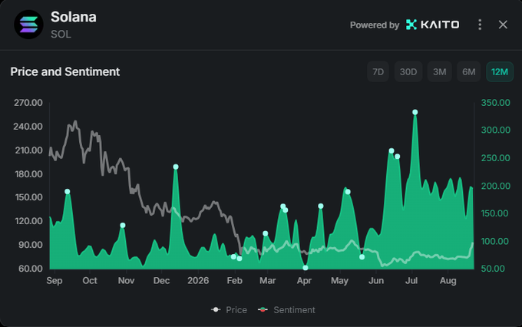Click the SOL ticker label
The height and width of the screenshot is (327, 522).
point(61,34)
